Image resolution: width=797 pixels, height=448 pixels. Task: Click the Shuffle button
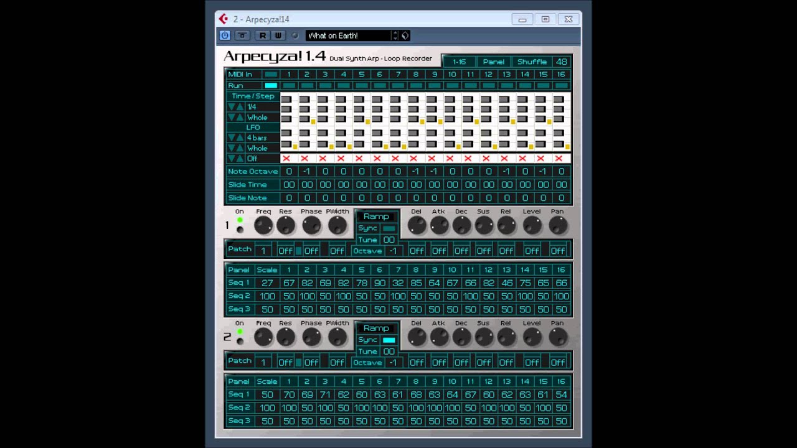point(532,62)
